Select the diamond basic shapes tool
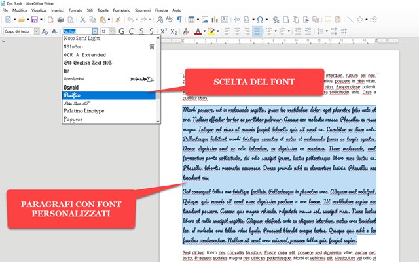The height and width of the screenshot is (262, 419). 360,20
